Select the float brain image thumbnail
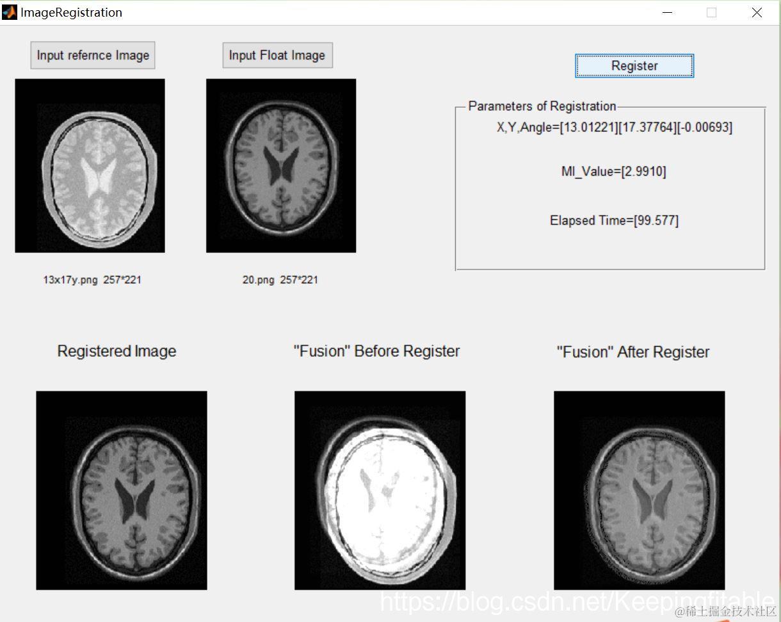781x622 pixels. tap(281, 165)
